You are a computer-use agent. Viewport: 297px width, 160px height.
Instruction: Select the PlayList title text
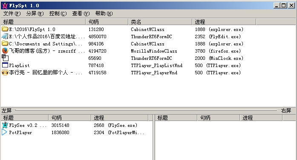tap(19, 65)
